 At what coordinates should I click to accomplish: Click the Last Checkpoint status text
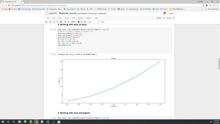coord(87,13)
